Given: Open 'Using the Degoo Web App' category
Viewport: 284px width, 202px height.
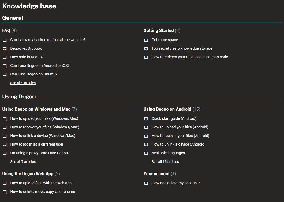Looking at the screenshot, I should (x=28, y=174).
